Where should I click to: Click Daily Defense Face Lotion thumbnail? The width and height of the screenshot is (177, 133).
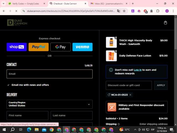pyautogui.click(x=111, y=56)
